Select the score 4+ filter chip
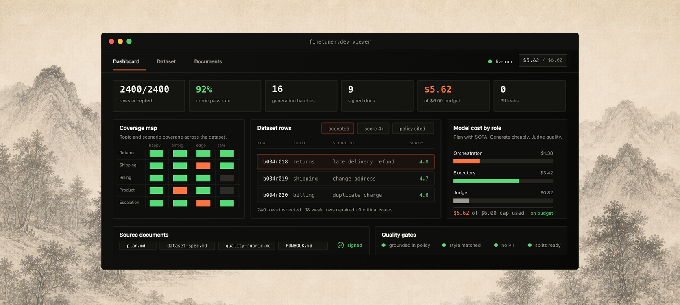680x305 pixels. point(373,129)
